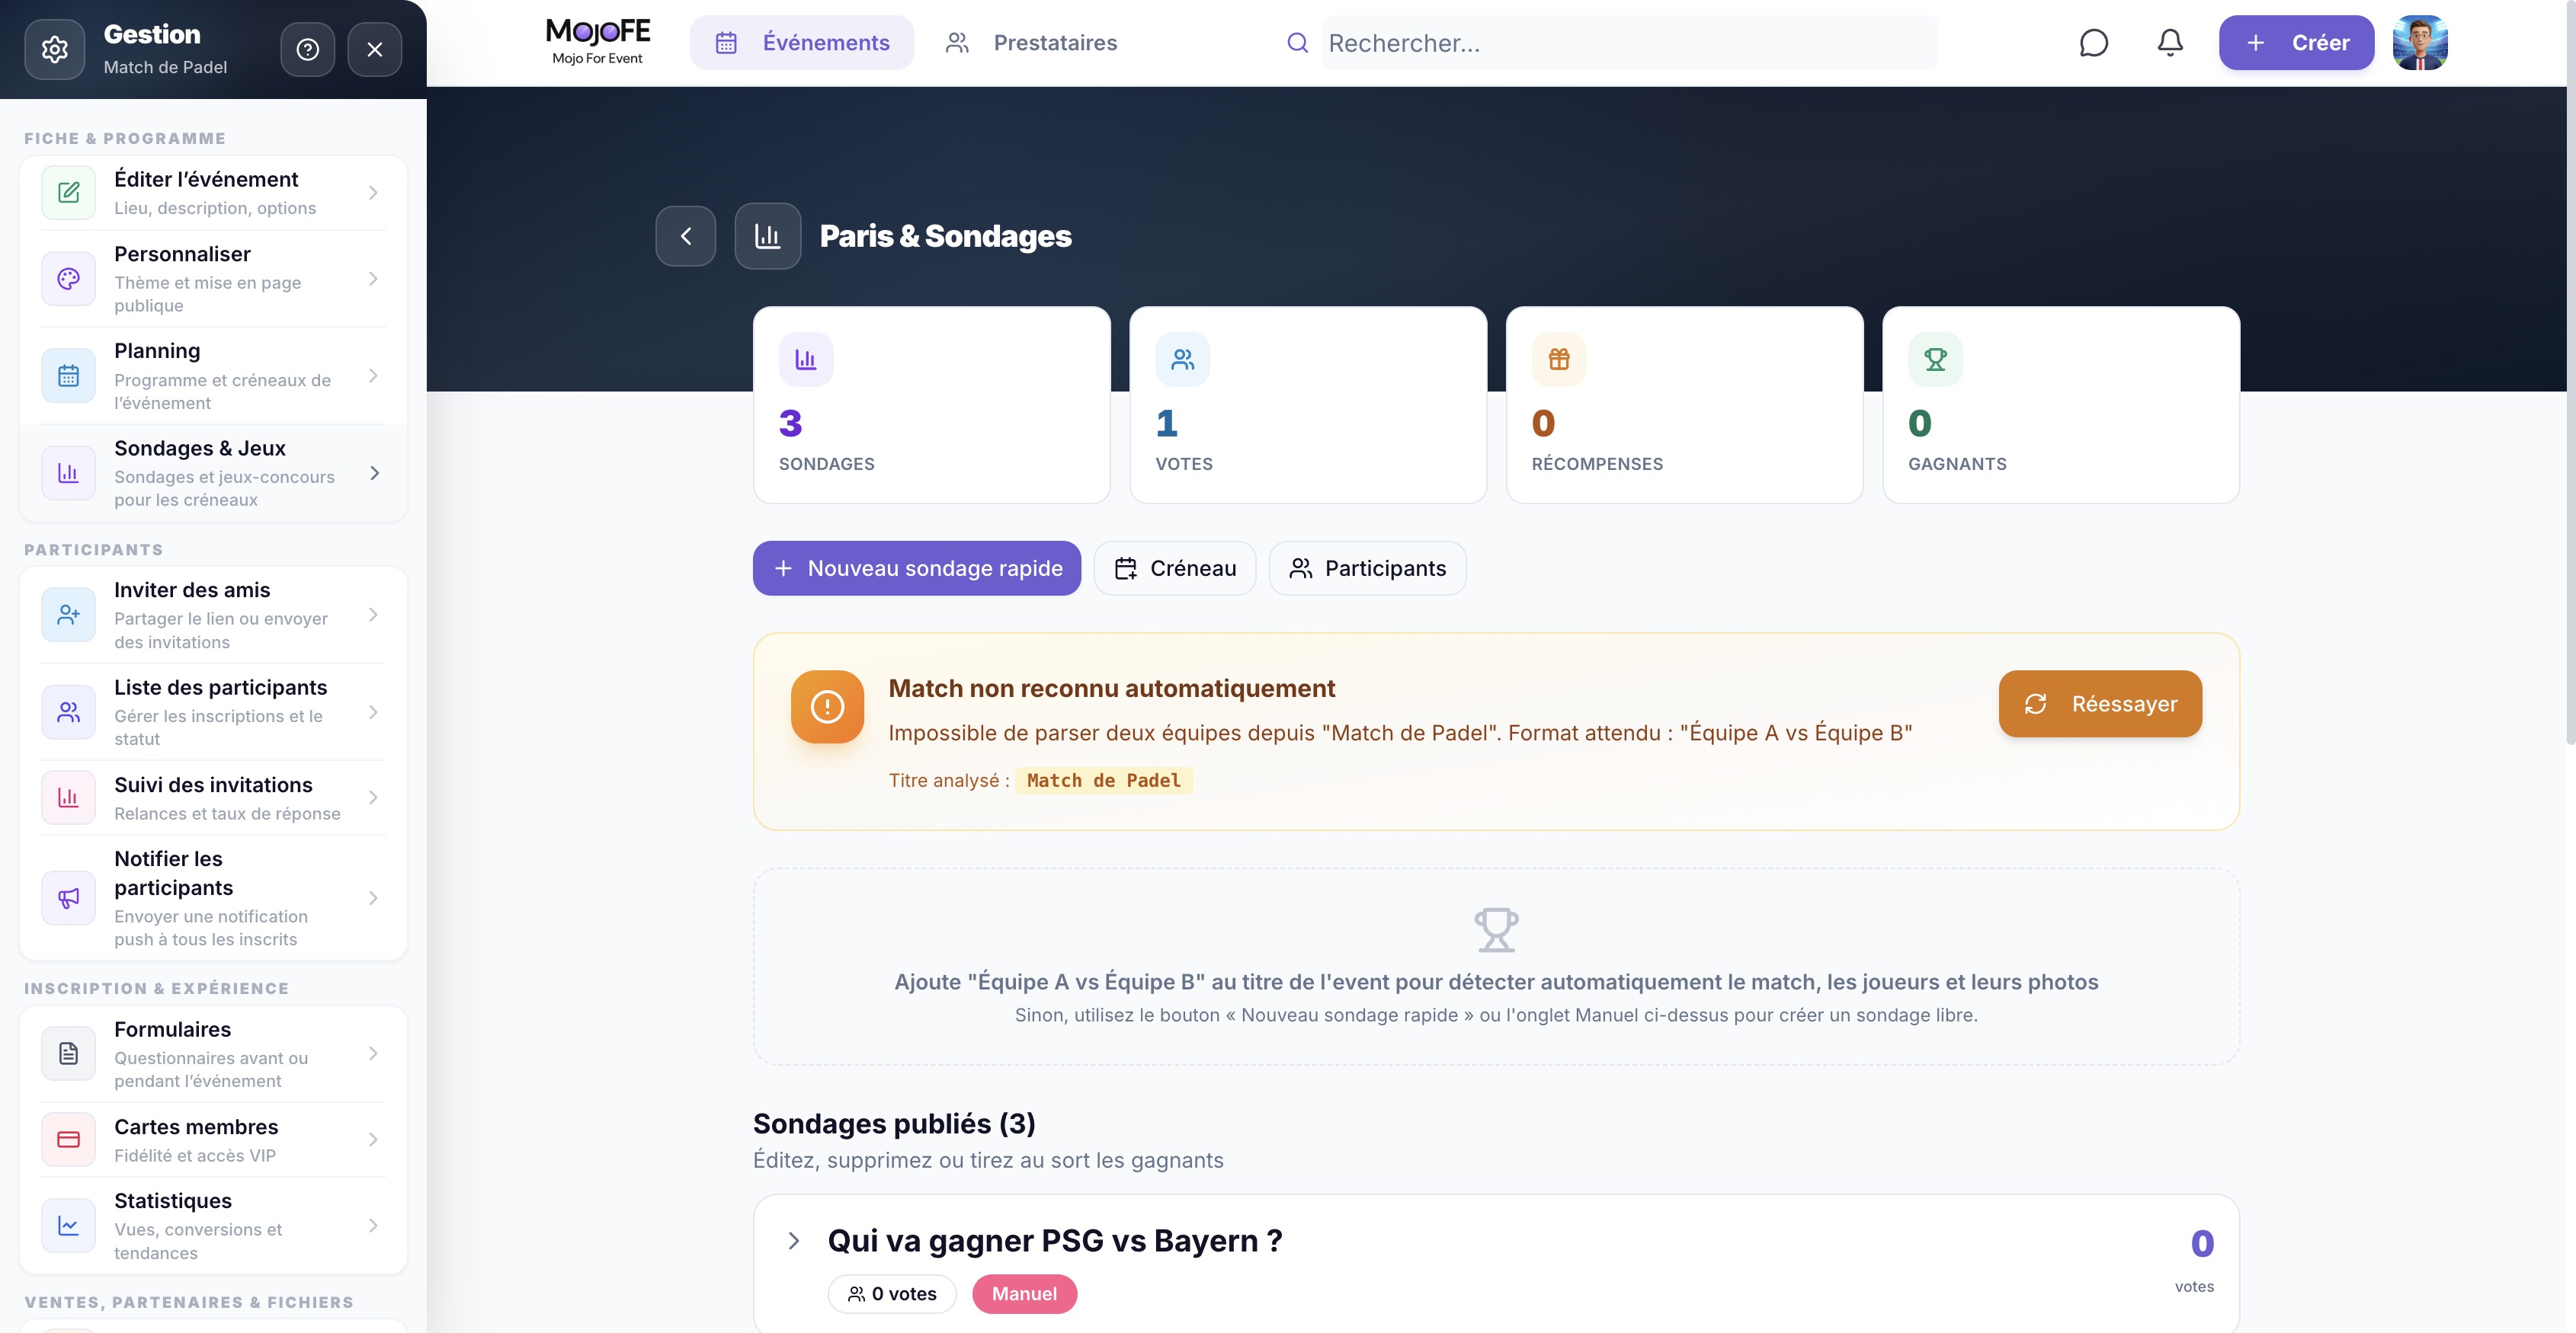Click the Sondages stat card

click(x=932, y=404)
